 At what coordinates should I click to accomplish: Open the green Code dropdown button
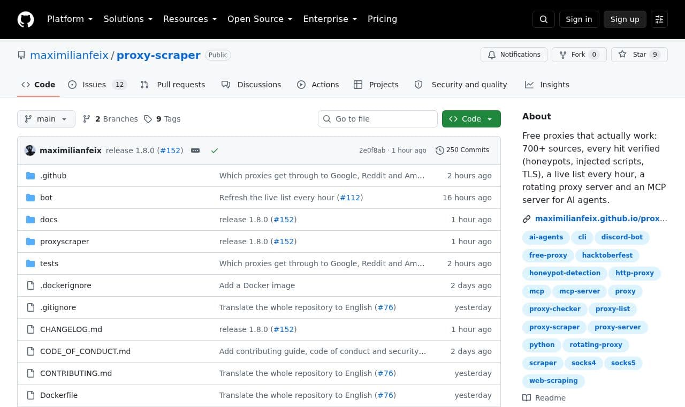tap(471, 119)
